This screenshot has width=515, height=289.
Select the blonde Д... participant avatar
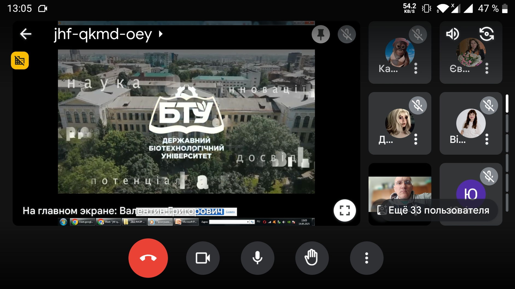(400, 123)
